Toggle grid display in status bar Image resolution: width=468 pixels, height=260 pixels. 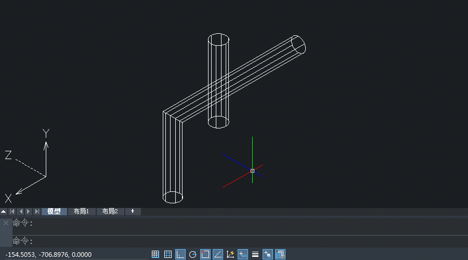pos(168,254)
